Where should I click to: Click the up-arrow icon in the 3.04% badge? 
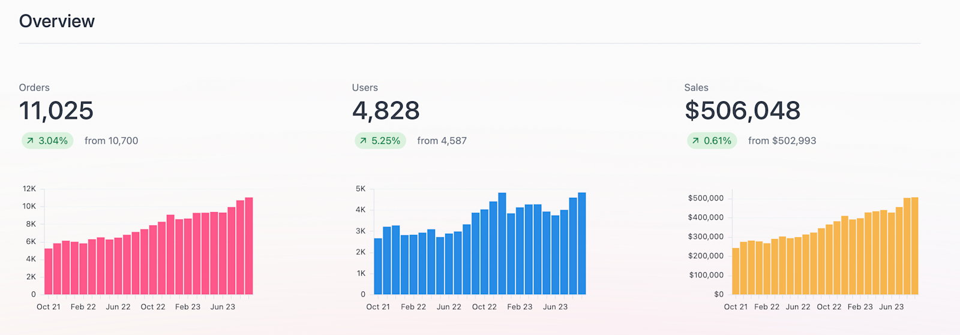click(x=30, y=141)
